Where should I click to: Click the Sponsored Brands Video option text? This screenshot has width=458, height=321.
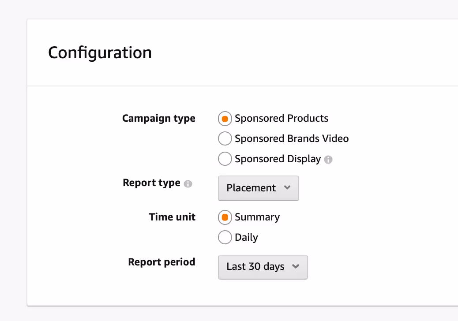pyautogui.click(x=292, y=139)
